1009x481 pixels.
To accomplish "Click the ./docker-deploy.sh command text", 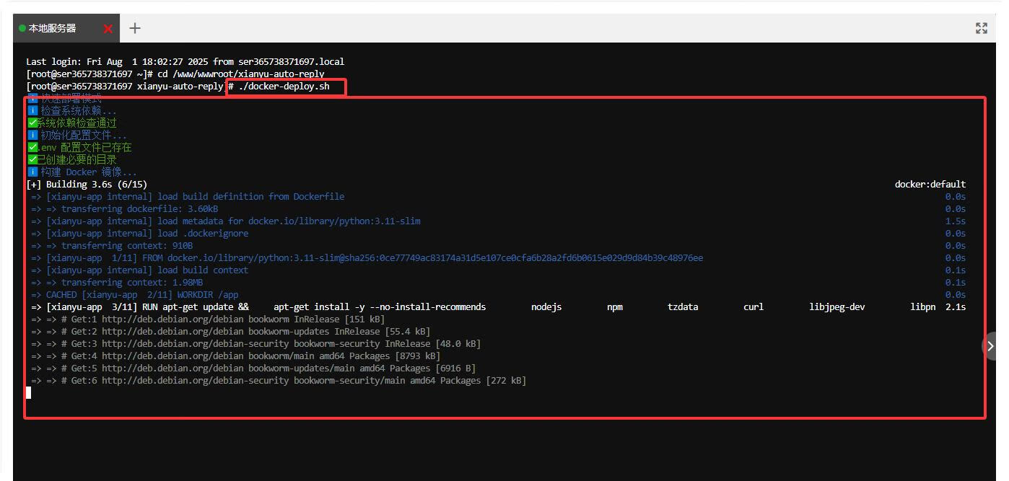I will 284,87.
